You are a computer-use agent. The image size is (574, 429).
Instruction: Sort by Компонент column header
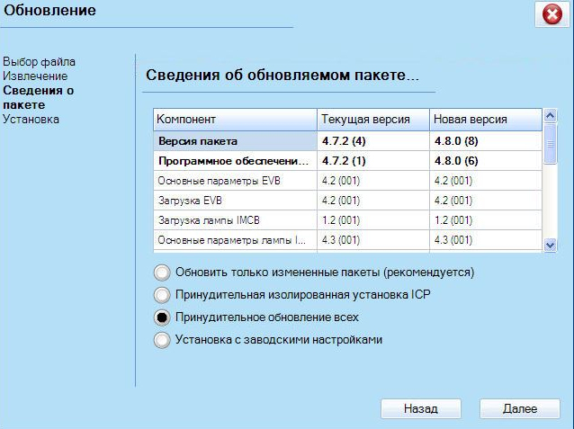(x=234, y=119)
